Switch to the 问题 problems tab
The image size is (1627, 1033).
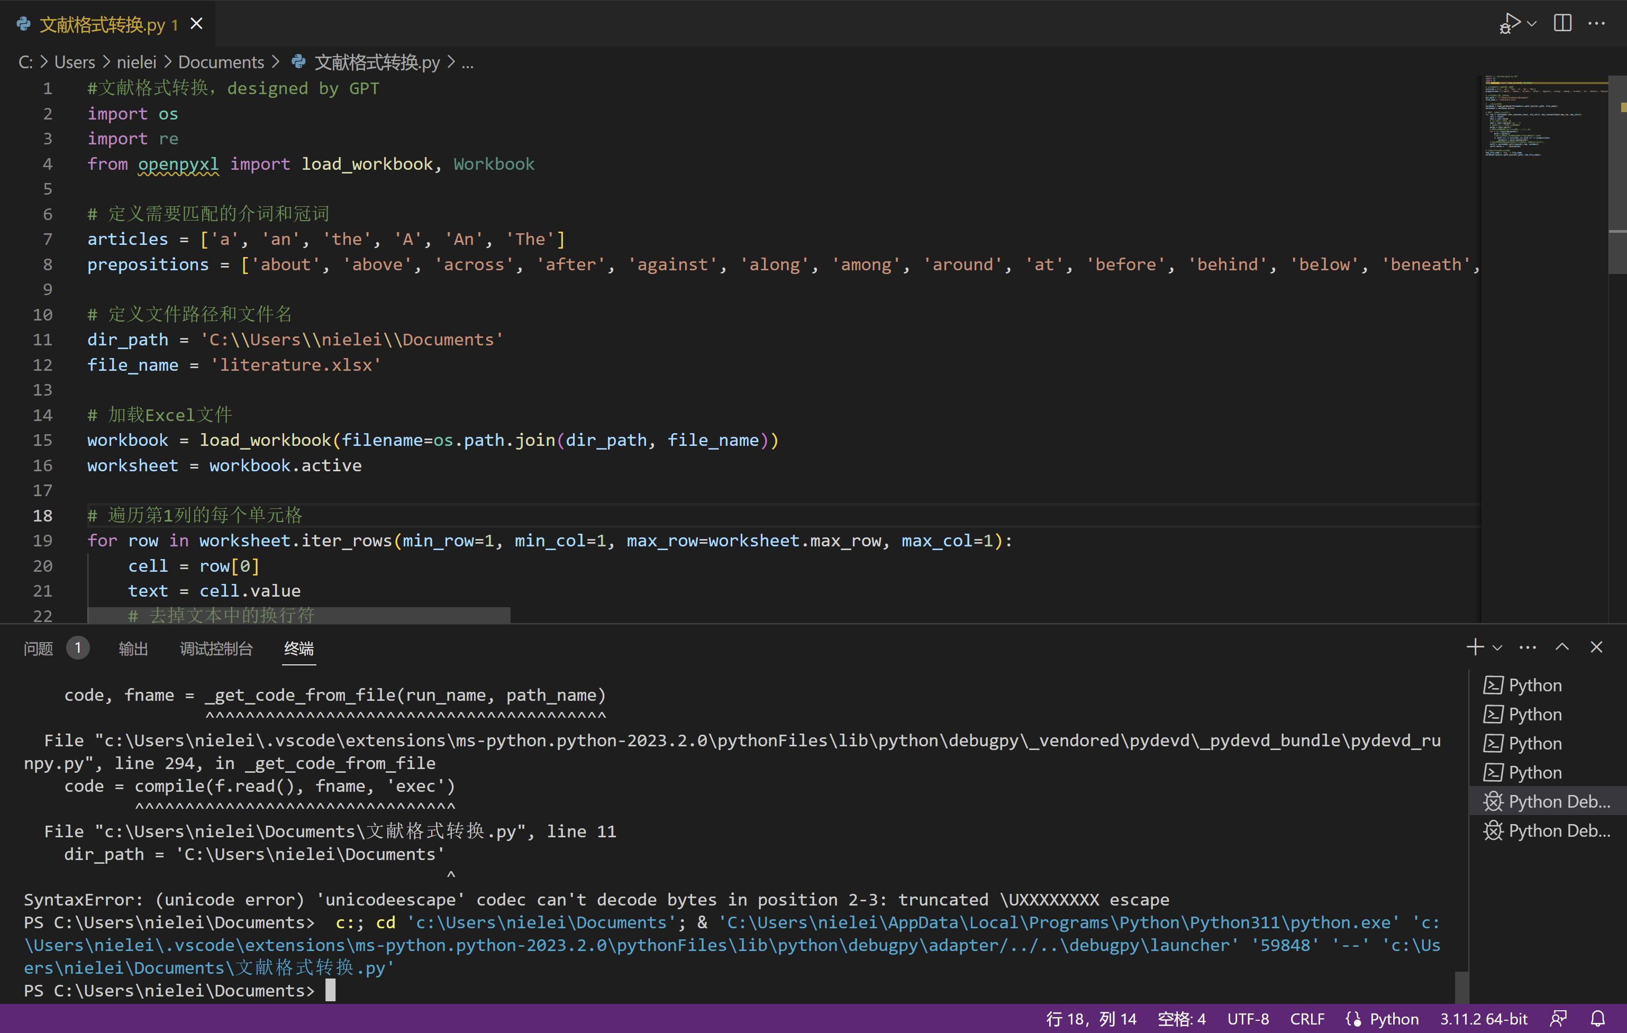click(39, 648)
